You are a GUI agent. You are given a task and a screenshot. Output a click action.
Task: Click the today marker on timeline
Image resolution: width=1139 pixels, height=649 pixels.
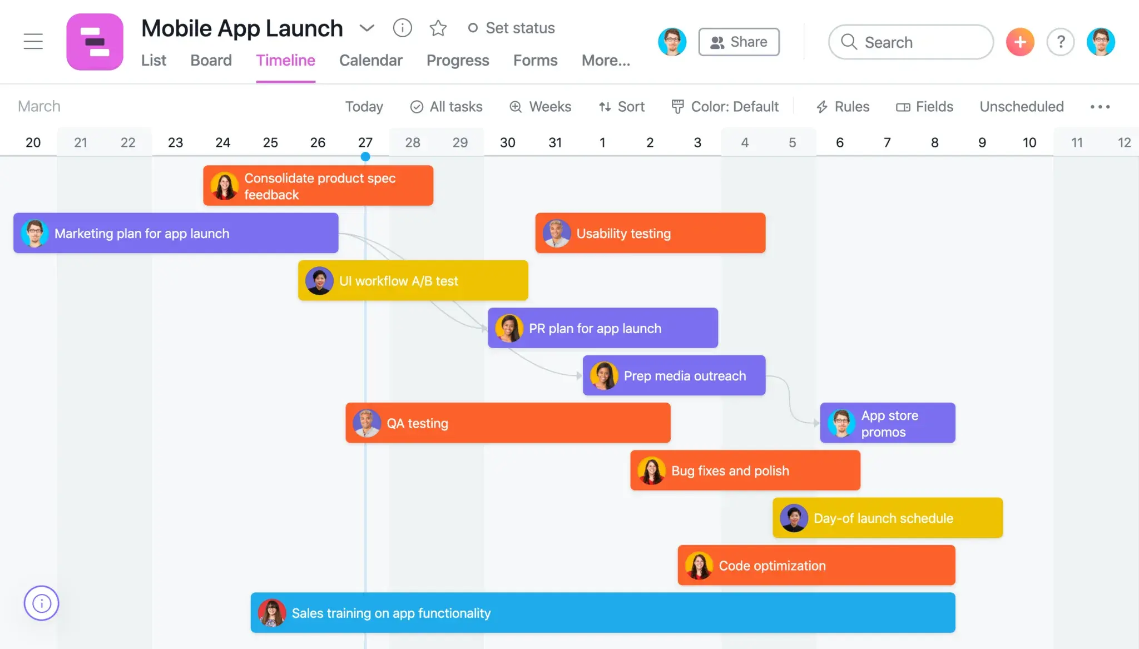(365, 156)
